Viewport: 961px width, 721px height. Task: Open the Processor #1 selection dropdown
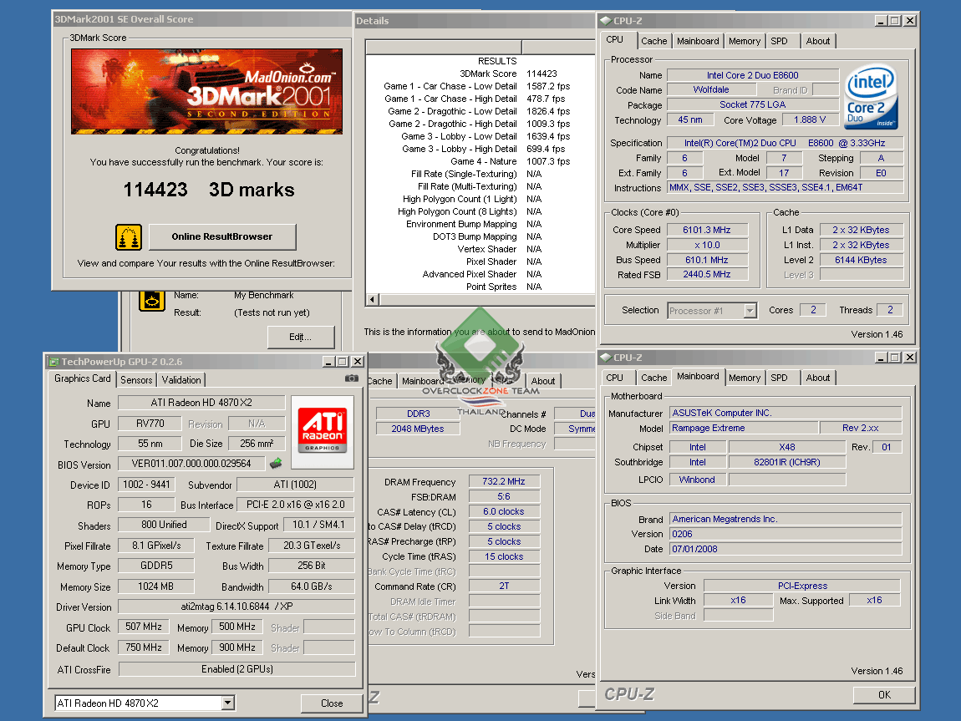[x=750, y=311]
